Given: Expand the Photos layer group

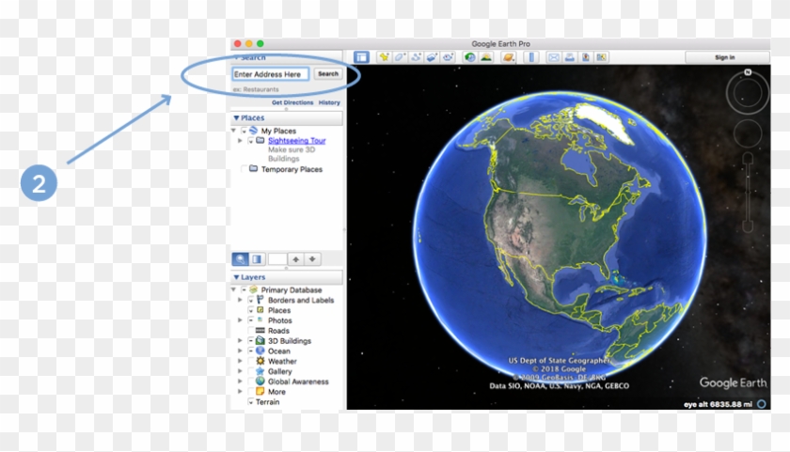Looking at the screenshot, I should click(241, 320).
